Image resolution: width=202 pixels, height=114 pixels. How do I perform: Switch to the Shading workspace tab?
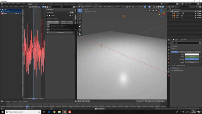[x=66, y=4]
